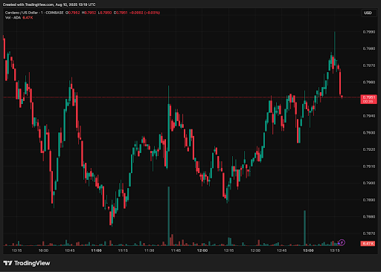
Task: Click the 13:15 label on the time axis
Action: point(335,250)
